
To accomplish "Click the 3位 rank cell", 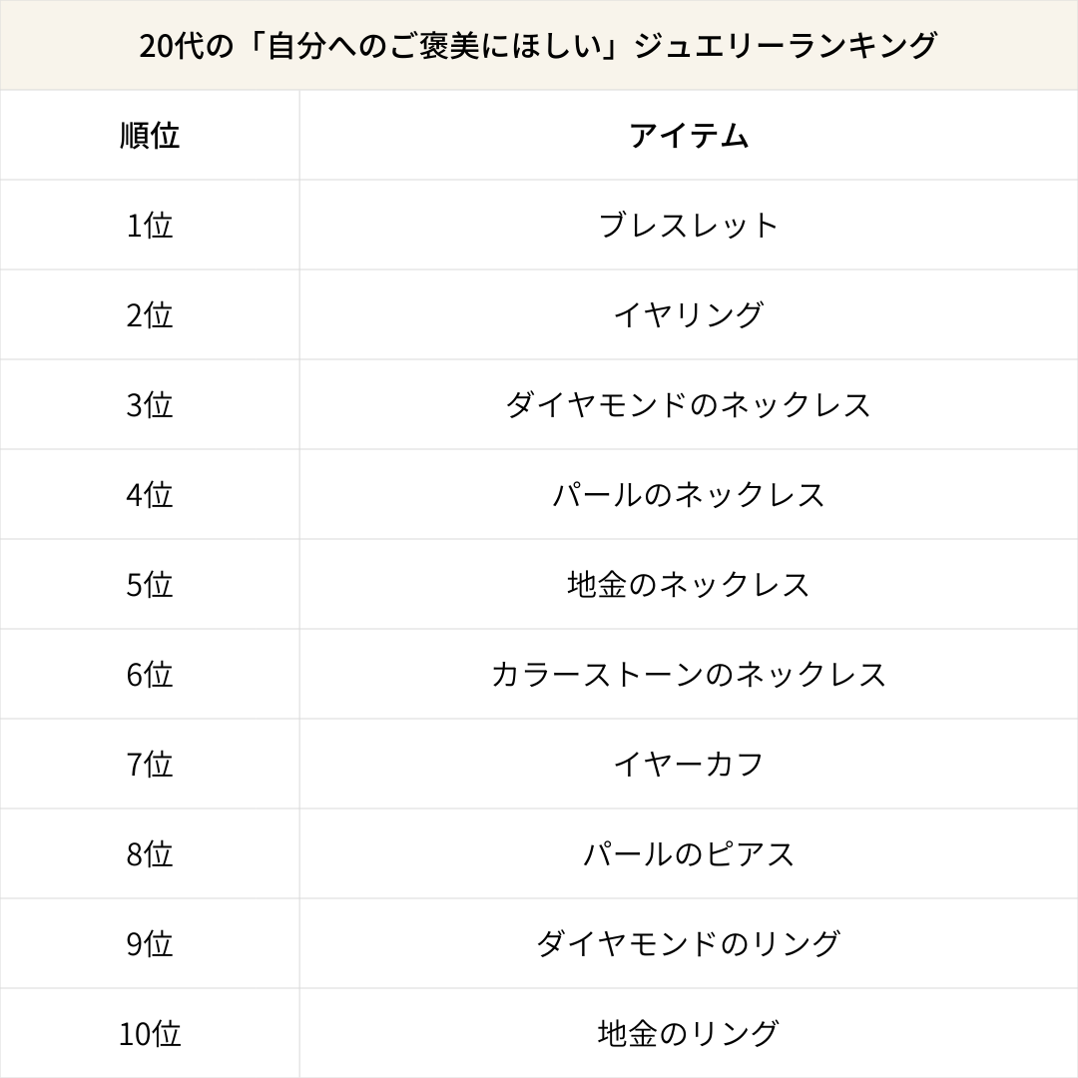I will [150, 405].
